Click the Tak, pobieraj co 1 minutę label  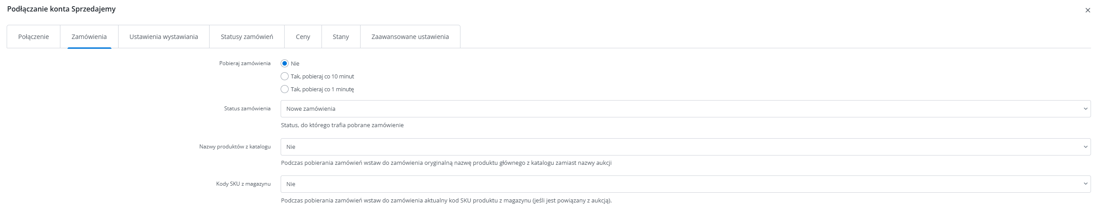(x=322, y=89)
